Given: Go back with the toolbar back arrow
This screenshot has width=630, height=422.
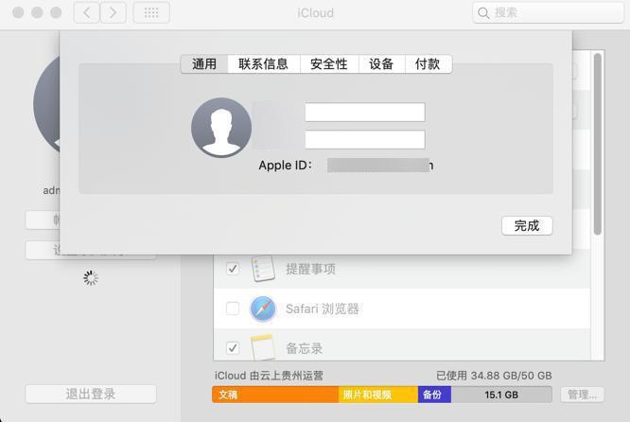Looking at the screenshot, I should [x=87, y=13].
